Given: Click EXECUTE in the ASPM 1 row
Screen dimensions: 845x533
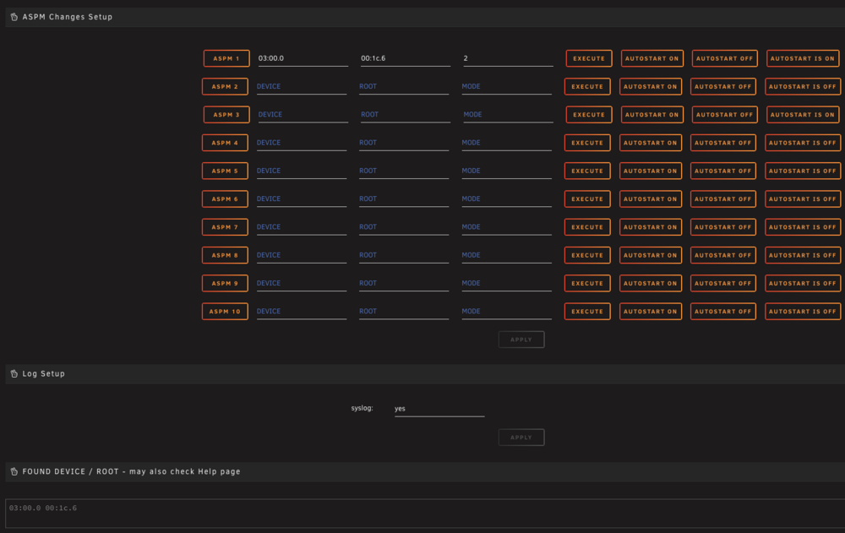Looking at the screenshot, I should pyautogui.click(x=588, y=58).
